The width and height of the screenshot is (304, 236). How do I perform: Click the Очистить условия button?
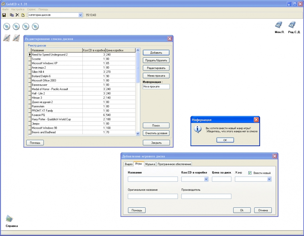(156, 133)
